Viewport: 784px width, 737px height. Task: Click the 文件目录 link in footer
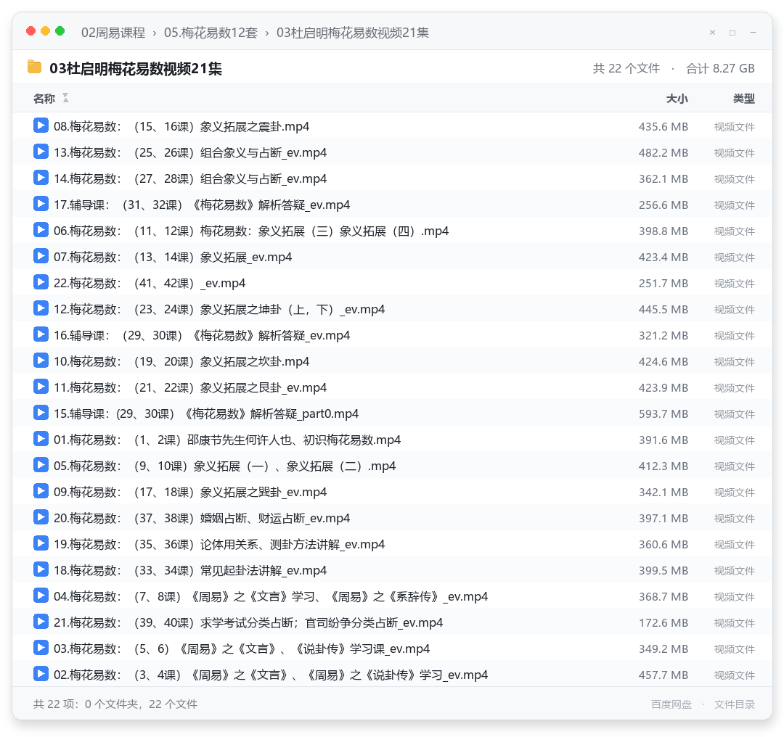point(735,704)
